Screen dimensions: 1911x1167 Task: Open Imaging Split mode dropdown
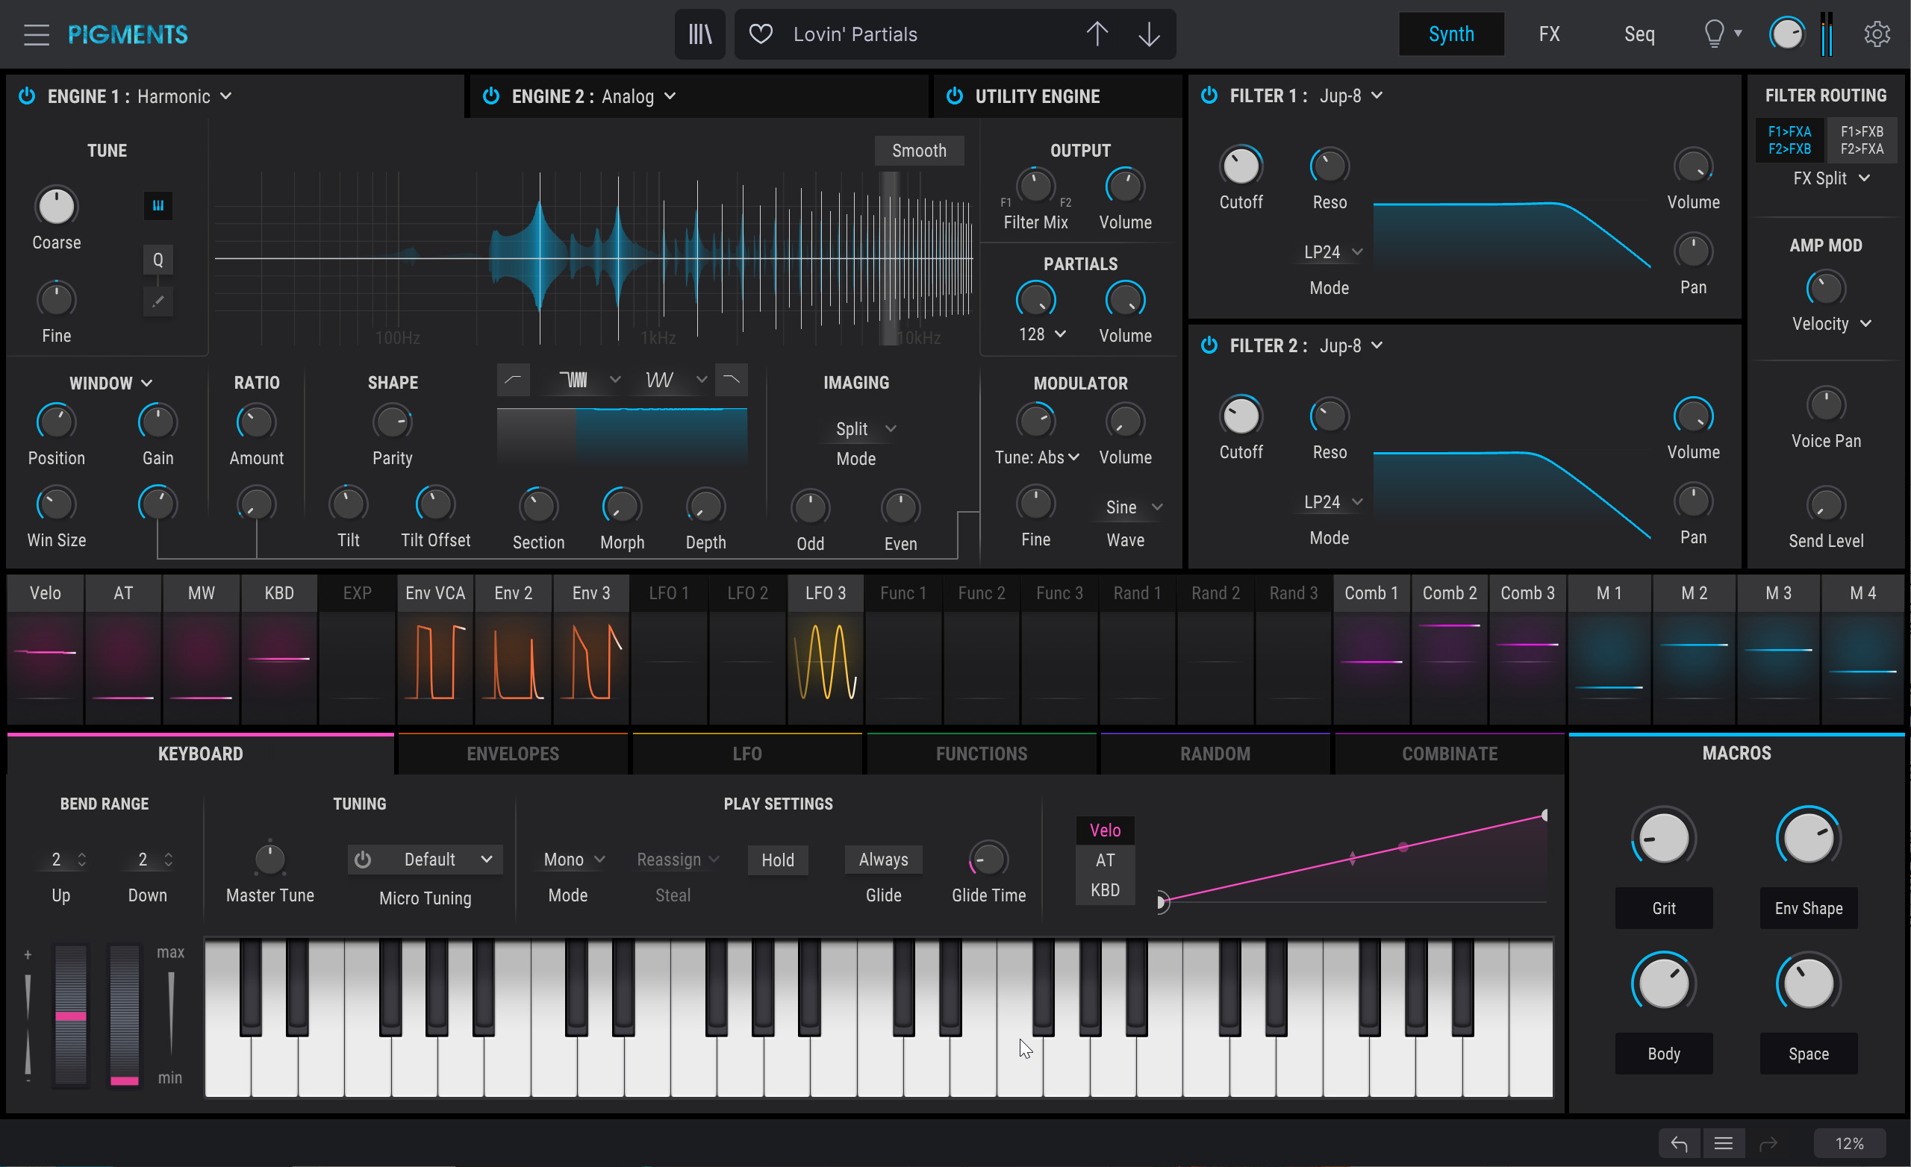864,429
